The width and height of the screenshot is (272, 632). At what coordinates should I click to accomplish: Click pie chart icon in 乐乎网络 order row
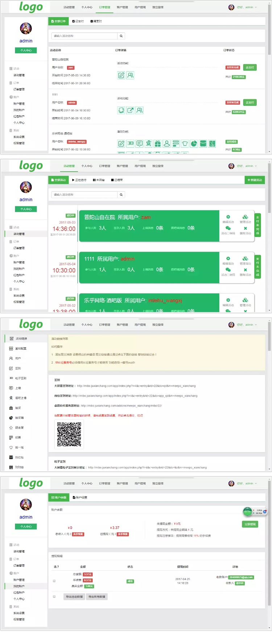coord(194,144)
